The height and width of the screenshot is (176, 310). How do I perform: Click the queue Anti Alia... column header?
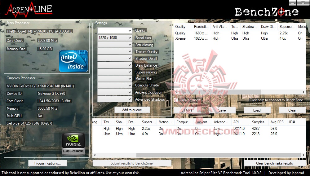click(220, 27)
